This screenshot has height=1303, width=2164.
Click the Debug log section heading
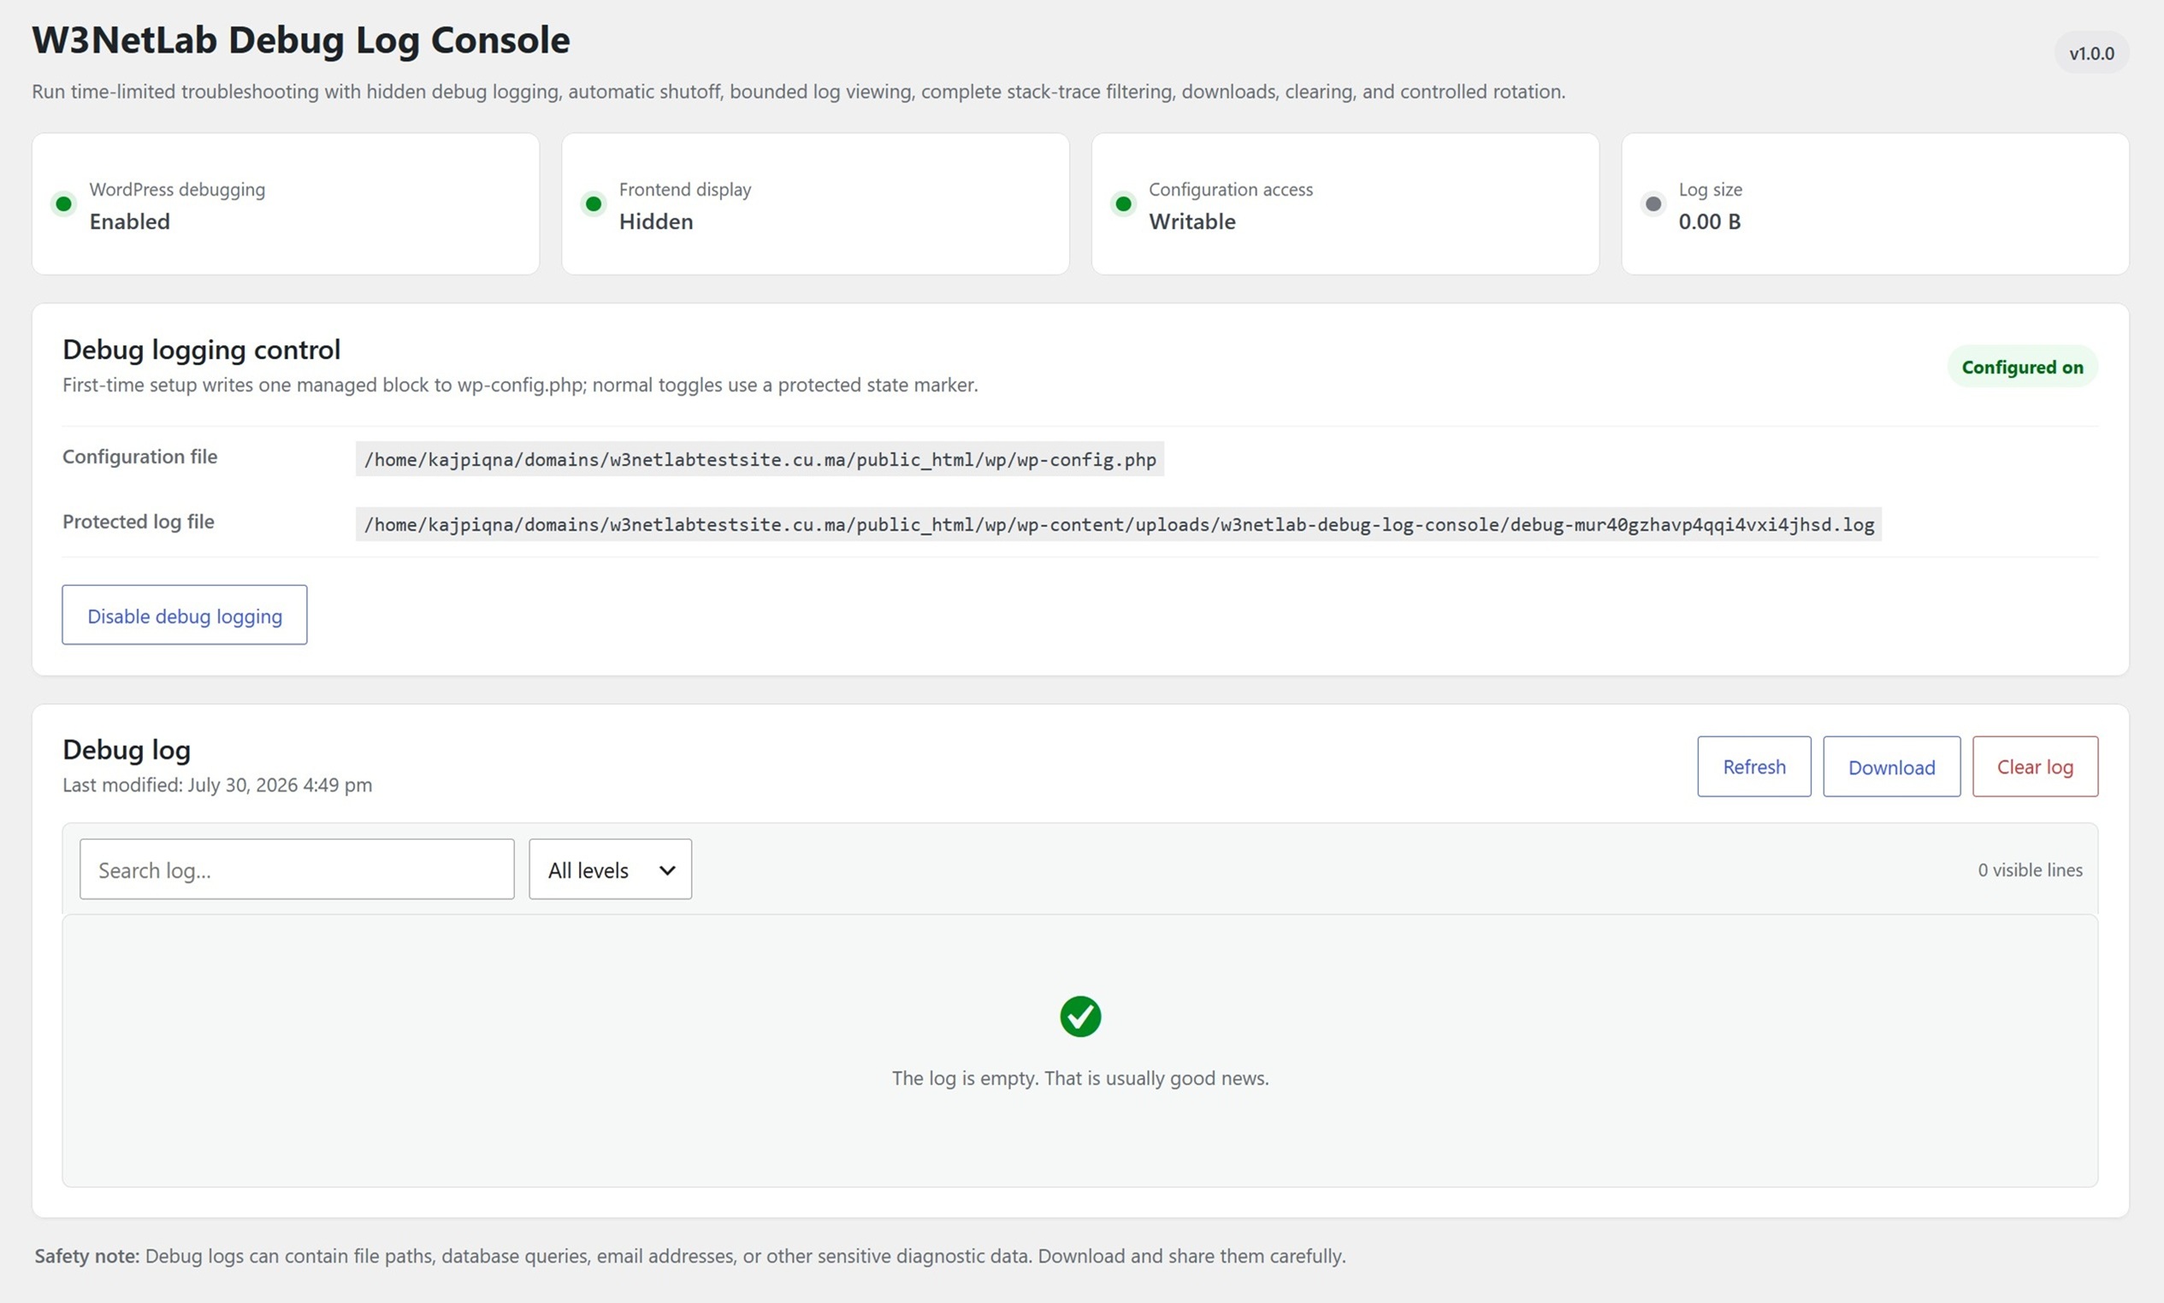point(127,750)
